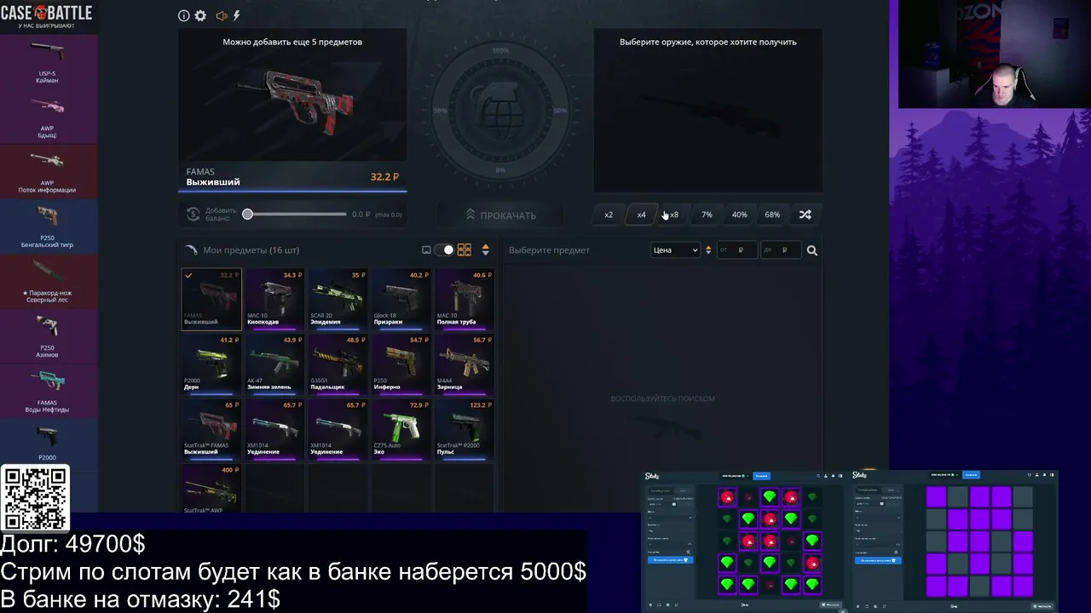
Task: Select the StatTrak AWP 400 ₽ item
Action: tap(211, 489)
